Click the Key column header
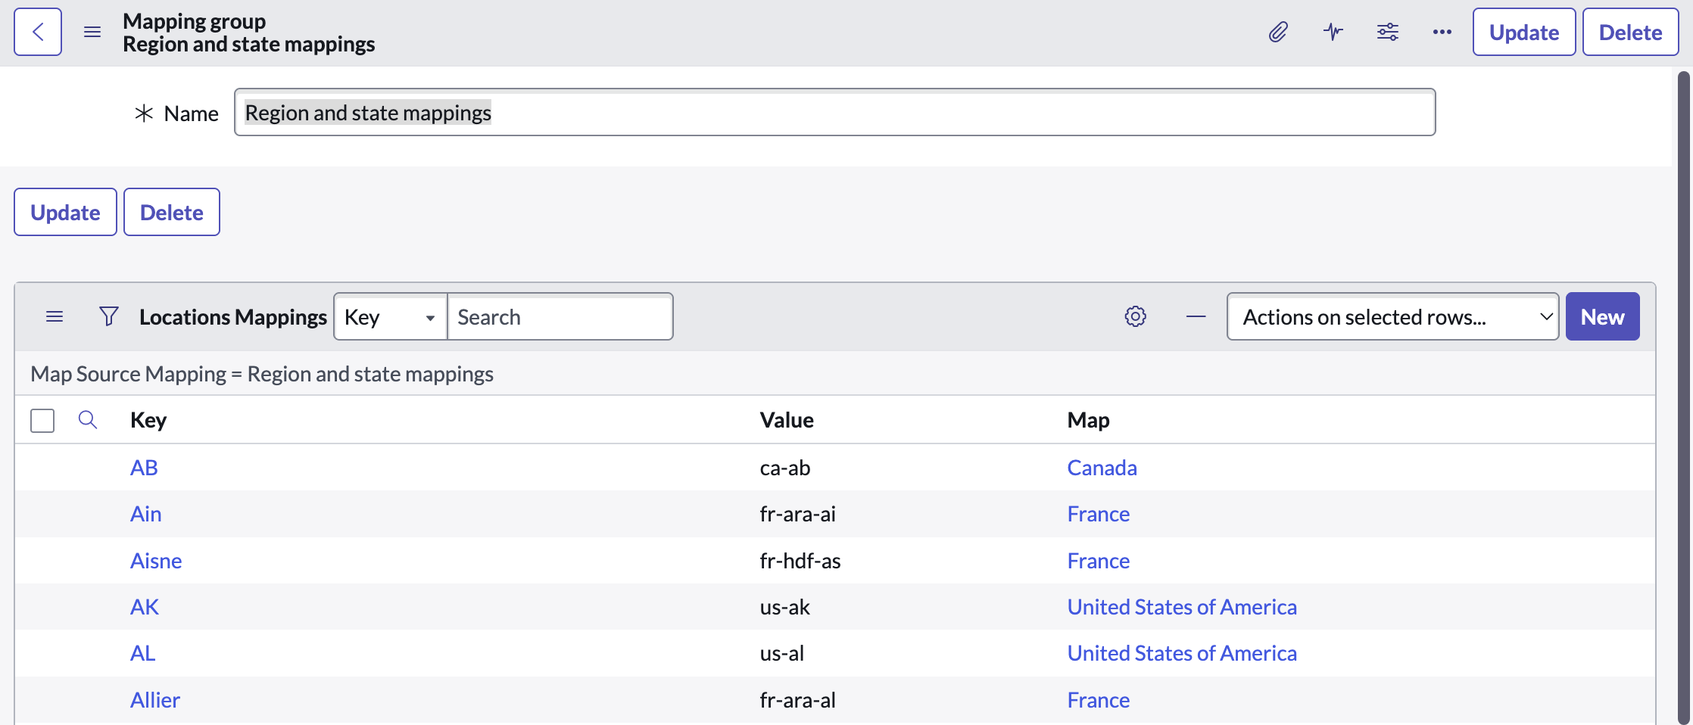The image size is (1693, 725). click(148, 420)
